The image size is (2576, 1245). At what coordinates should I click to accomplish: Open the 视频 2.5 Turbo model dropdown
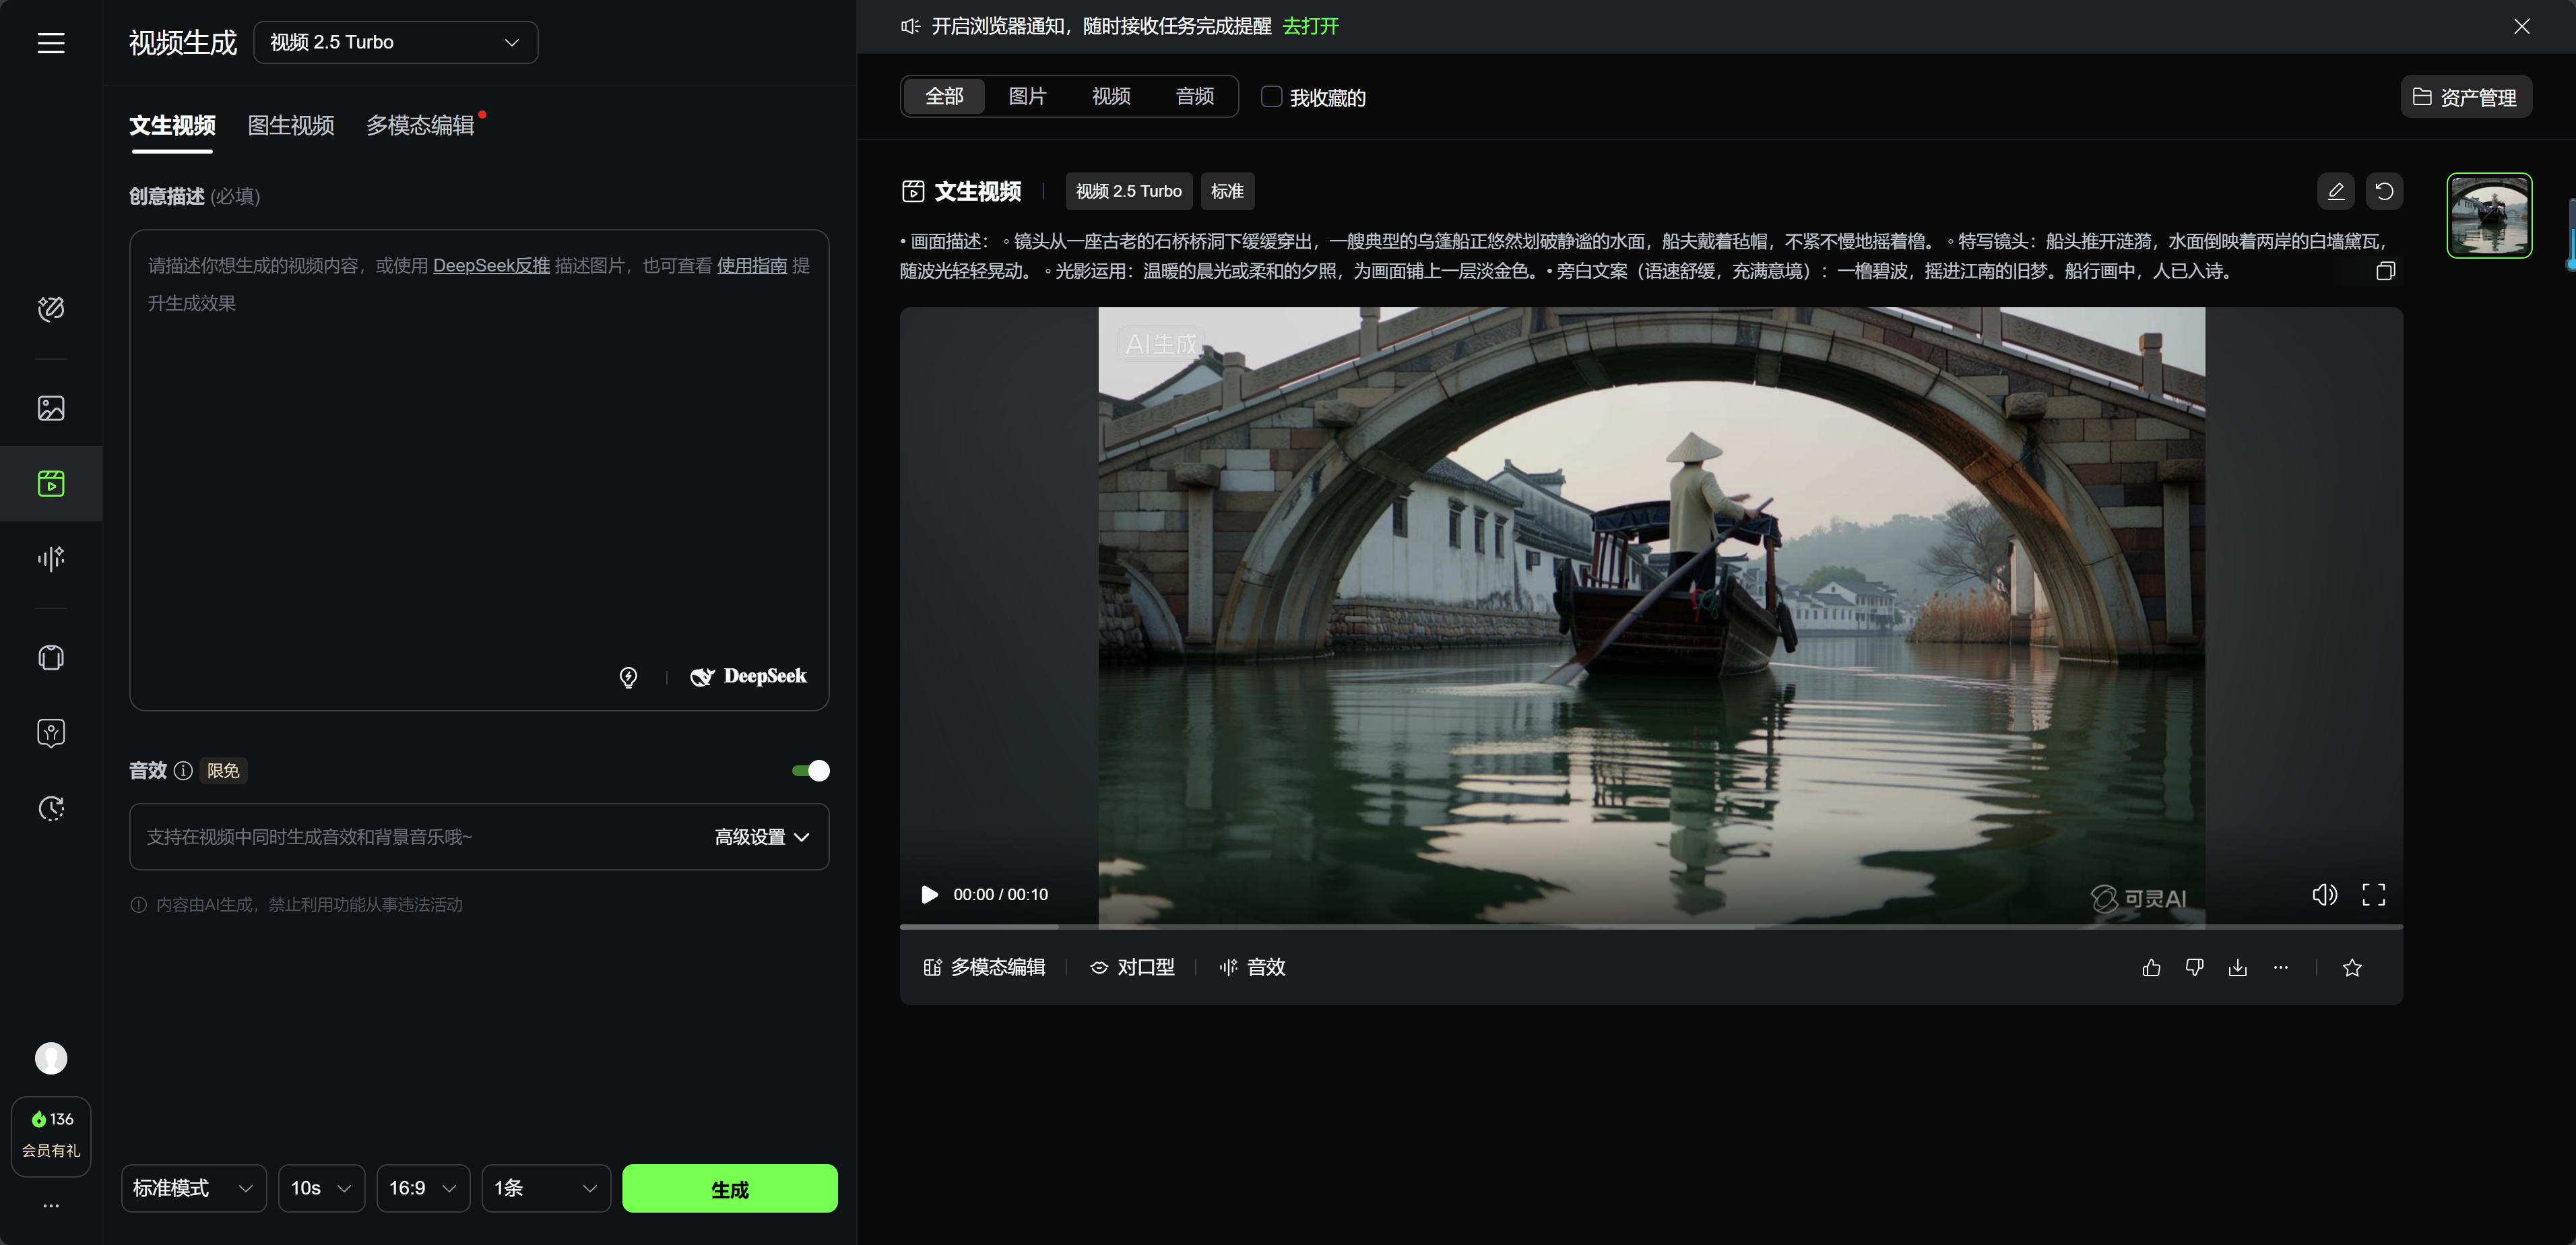396,42
